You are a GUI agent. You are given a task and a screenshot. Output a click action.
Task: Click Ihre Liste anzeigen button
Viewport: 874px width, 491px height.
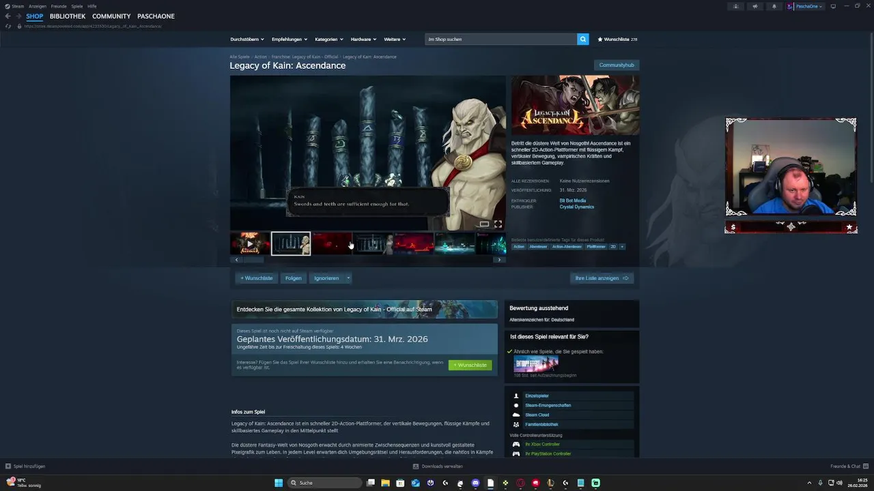click(602, 278)
